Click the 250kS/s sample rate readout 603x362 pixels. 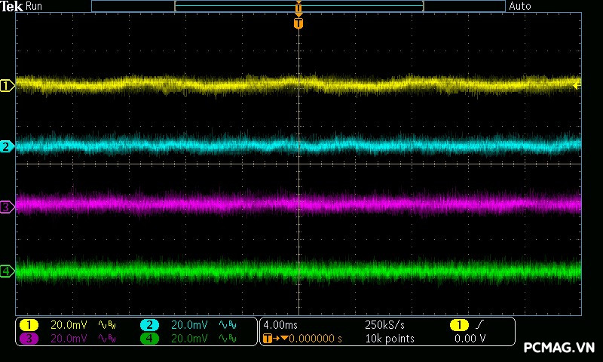point(385,324)
